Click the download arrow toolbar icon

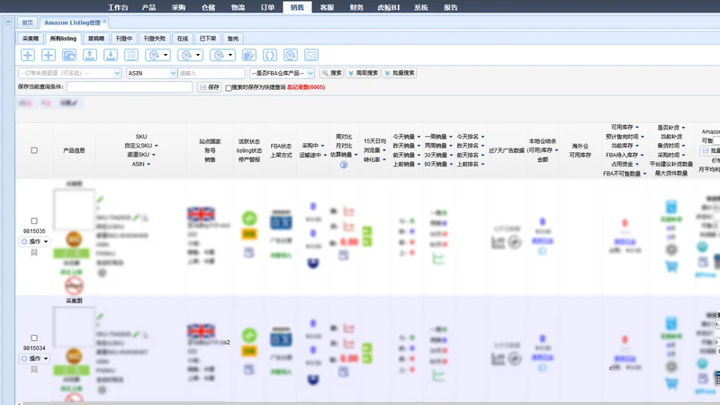coord(111,55)
